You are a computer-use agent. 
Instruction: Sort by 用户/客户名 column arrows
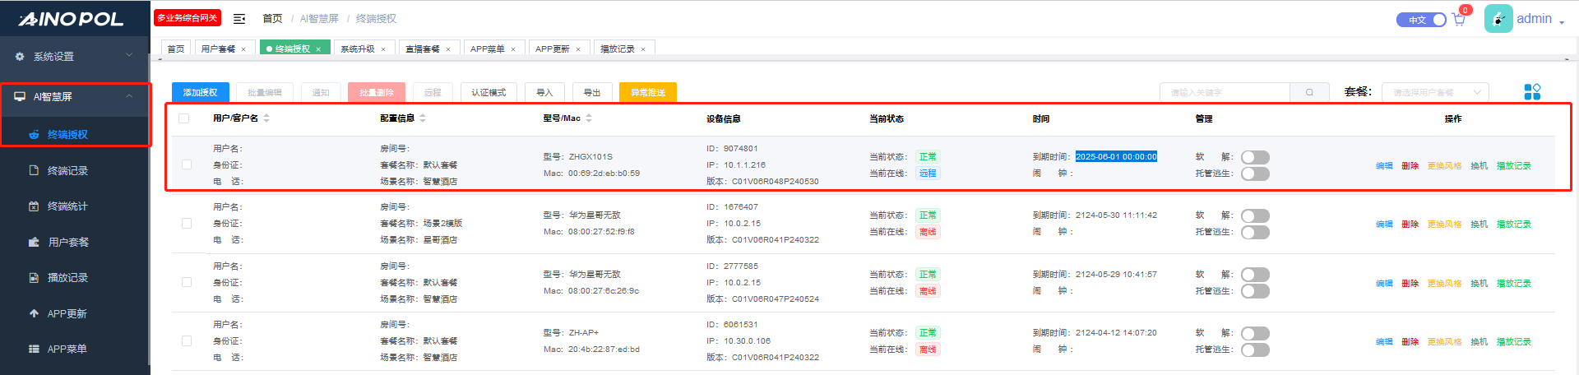click(266, 118)
